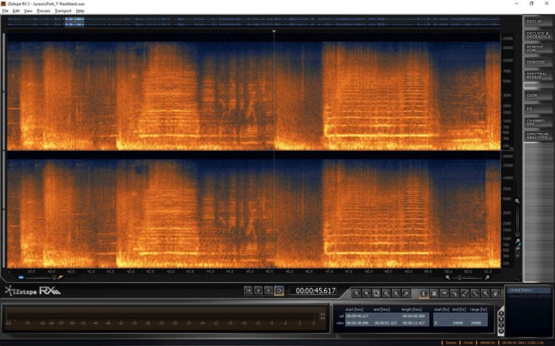Open the Edit menu
The image size is (555, 346).
[x=16, y=11]
